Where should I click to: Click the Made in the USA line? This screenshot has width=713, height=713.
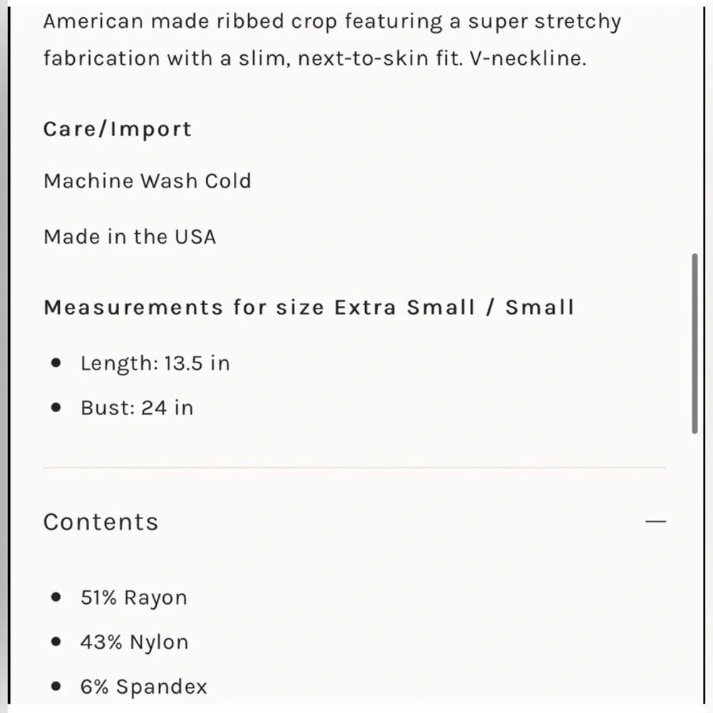coord(130,237)
